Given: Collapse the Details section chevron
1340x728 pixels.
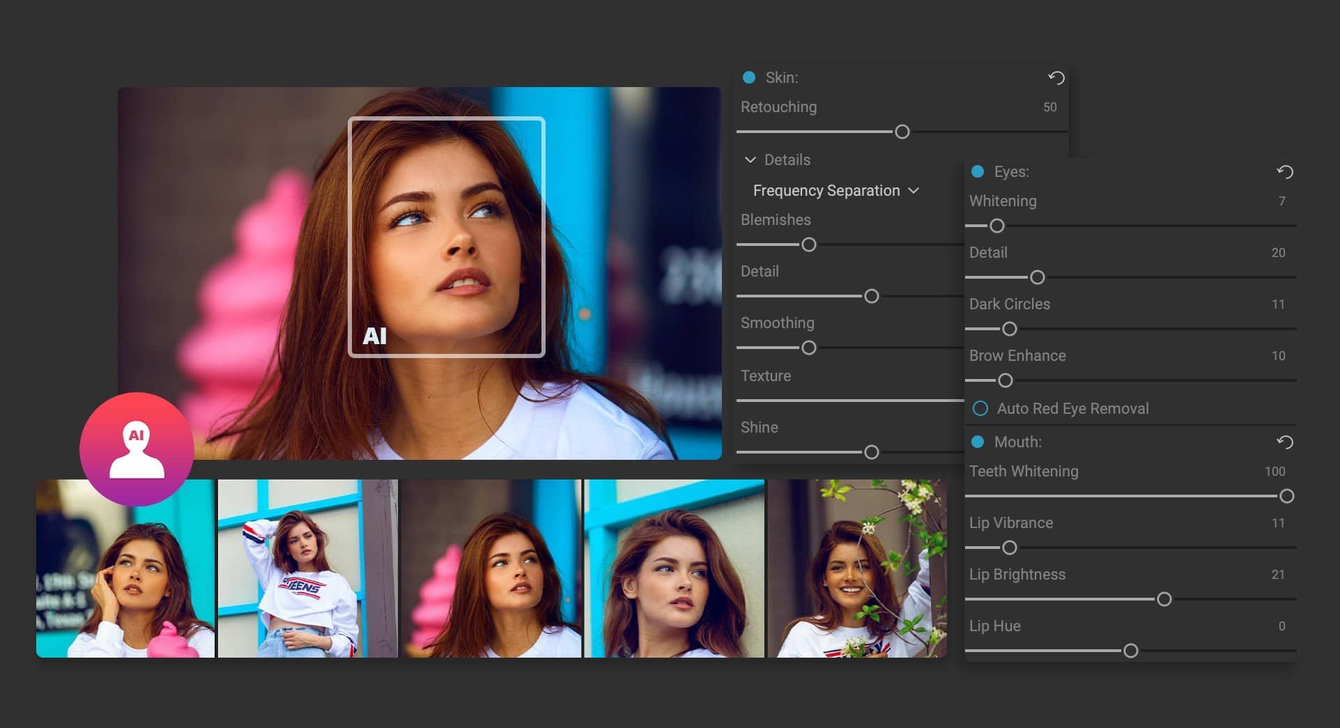Looking at the screenshot, I should pos(750,160).
